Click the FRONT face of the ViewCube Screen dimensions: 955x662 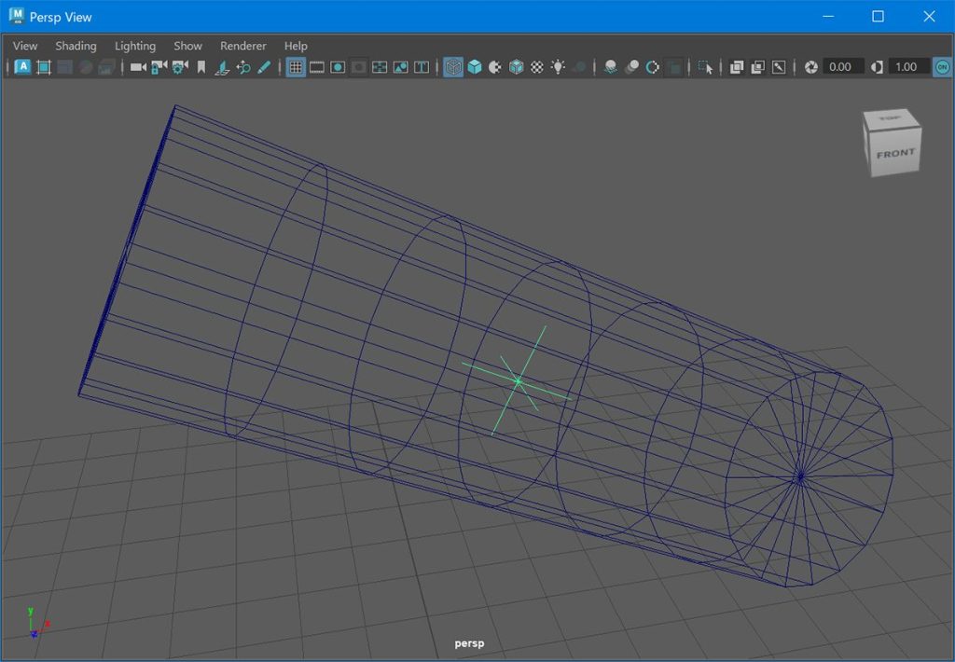895,154
